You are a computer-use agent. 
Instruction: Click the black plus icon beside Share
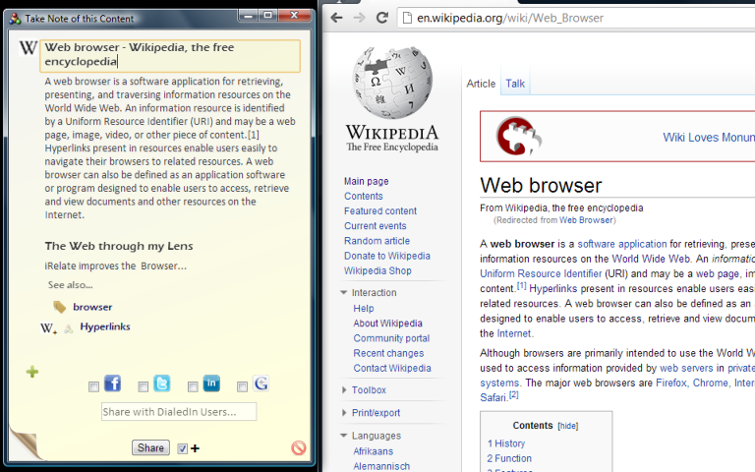coord(195,448)
